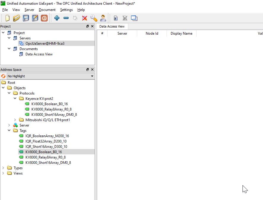263x200 pixels.
Task: Select KV8000_Short16Array_DM0_8 under Keyence KV:prot2
Action: tap(54, 115)
